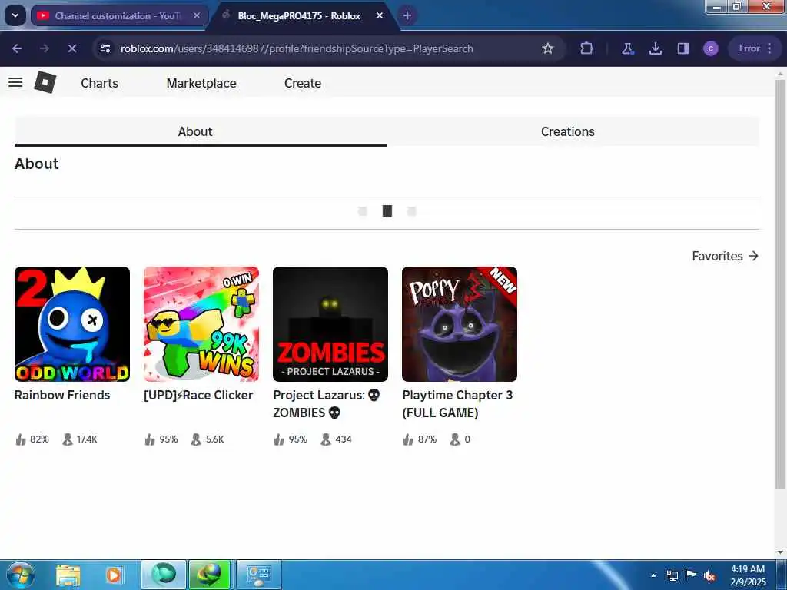
Task: Open the Race Clicker game thumbnail
Action: 201,324
